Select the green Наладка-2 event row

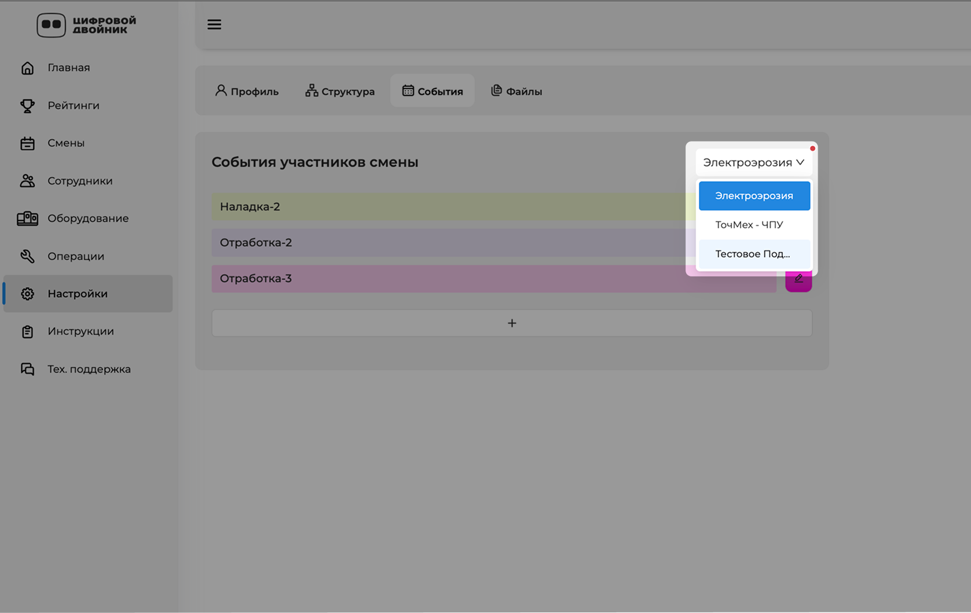[x=446, y=206]
